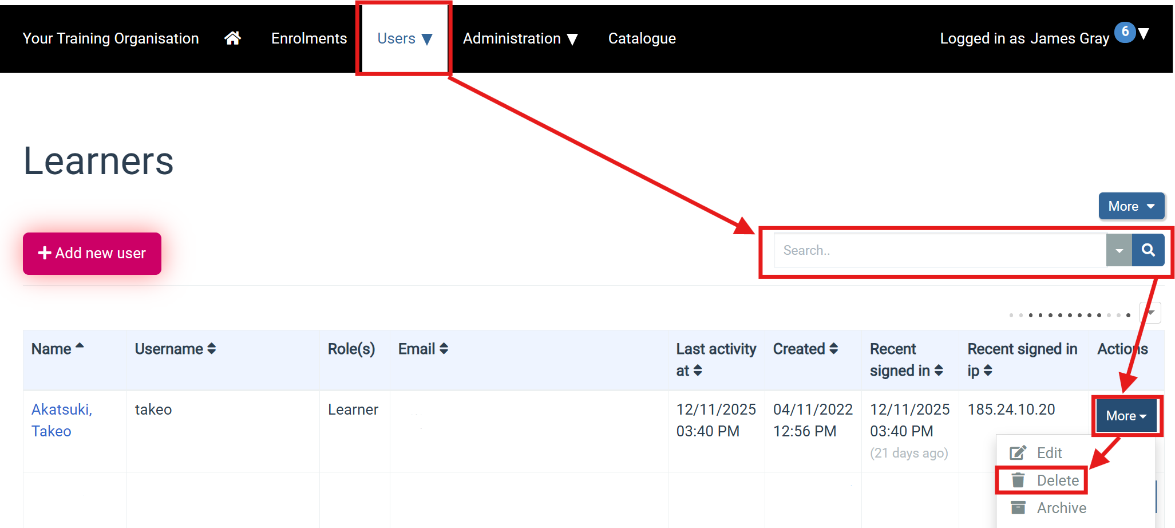This screenshot has height=528, width=1175.
Task: Click into the Search text field
Action: (939, 250)
